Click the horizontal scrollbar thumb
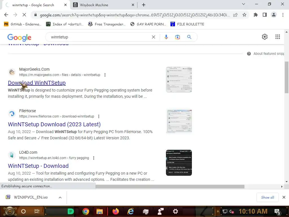Viewport: 289px width, 217px height. click(170, 186)
